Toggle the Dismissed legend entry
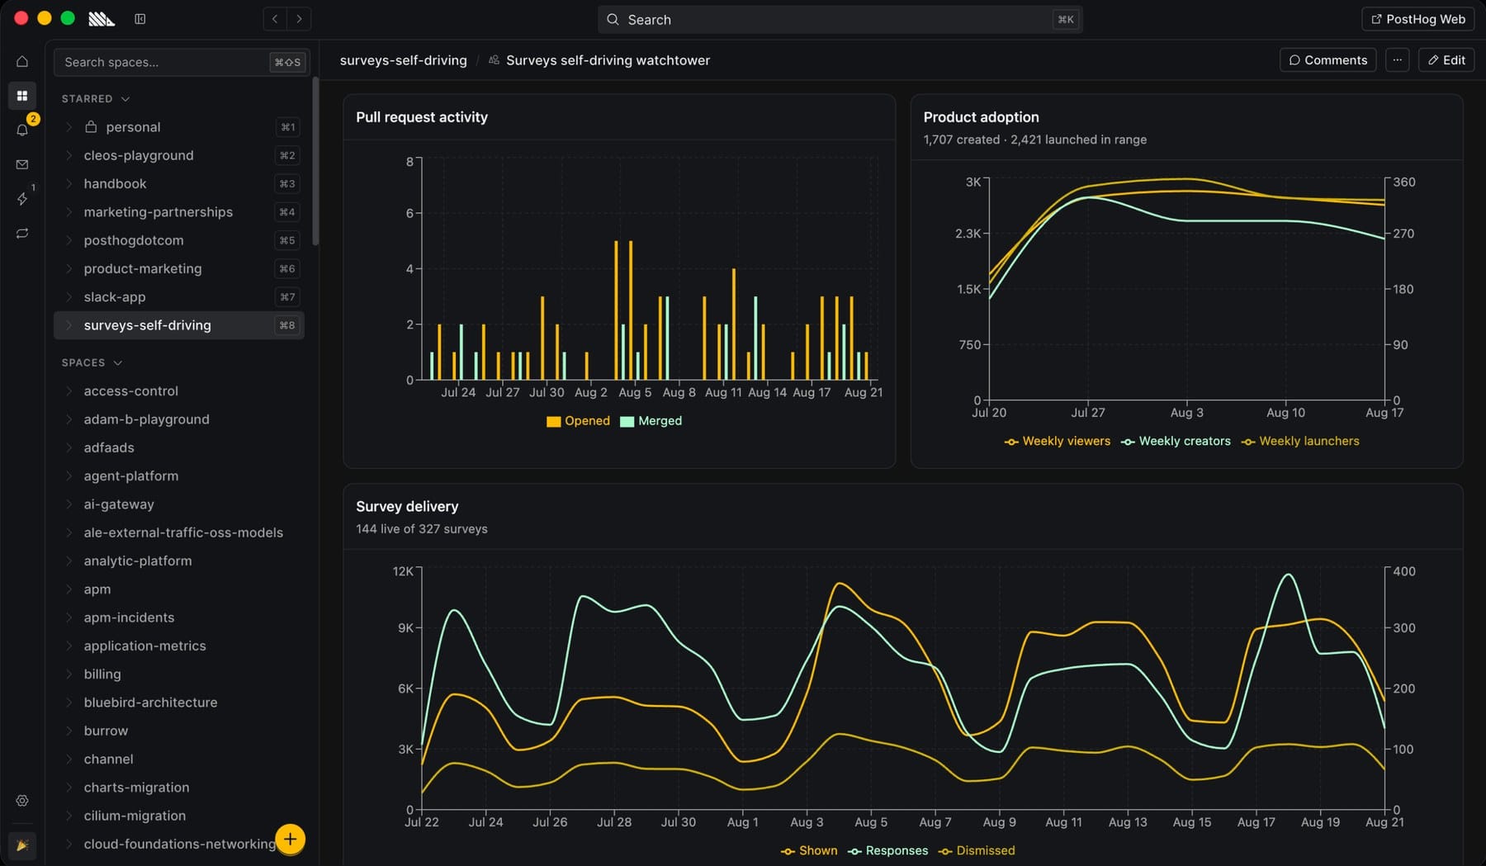Screen dimensions: 1486x866 click(977, 851)
